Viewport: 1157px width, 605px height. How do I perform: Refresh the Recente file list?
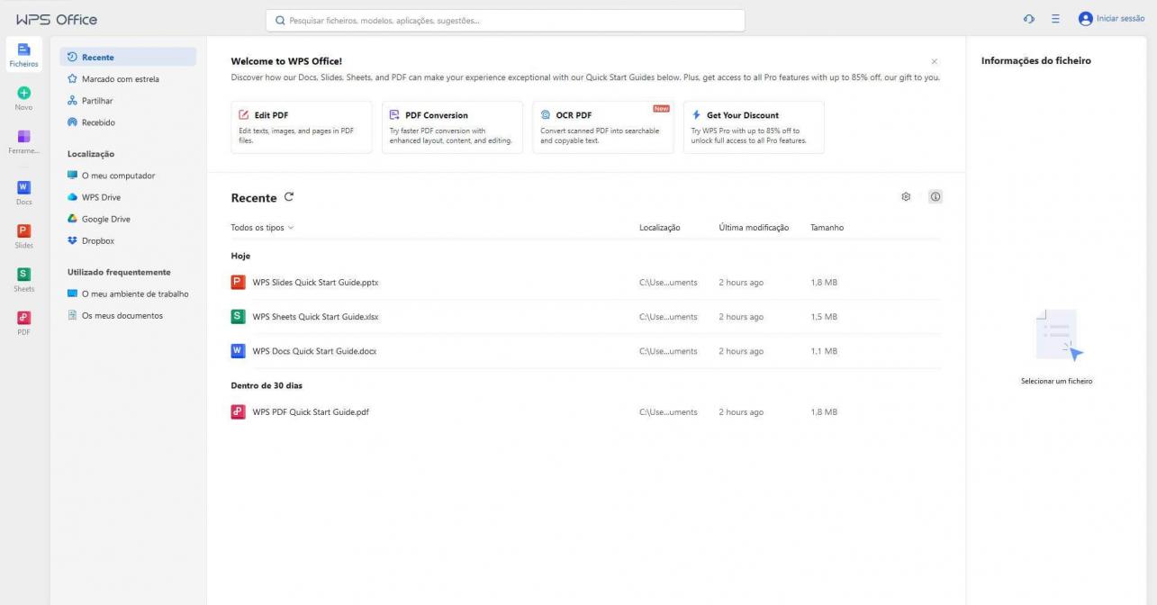(289, 197)
